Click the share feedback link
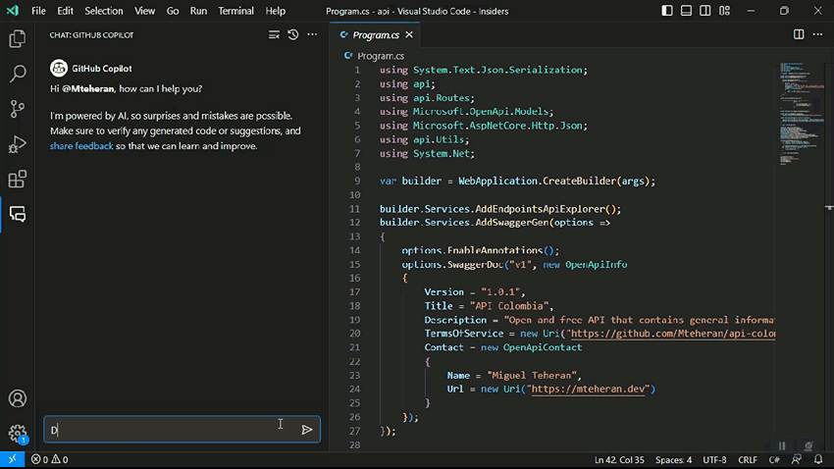The width and height of the screenshot is (834, 469). click(x=81, y=146)
